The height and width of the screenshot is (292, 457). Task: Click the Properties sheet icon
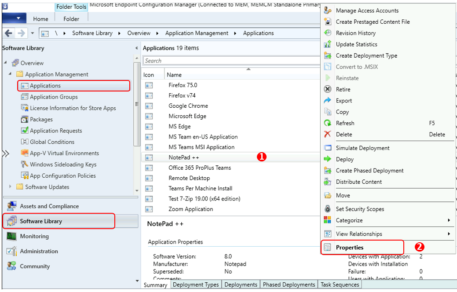tap(328, 248)
